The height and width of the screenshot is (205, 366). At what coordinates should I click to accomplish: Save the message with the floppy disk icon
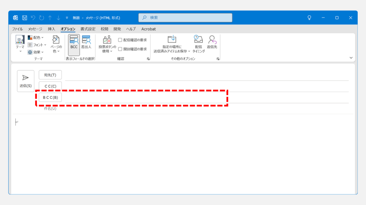[x=25, y=18]
